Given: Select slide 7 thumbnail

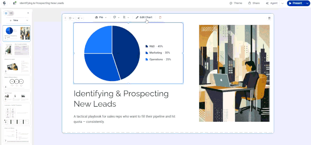Looking at the screenshot, I should 17,135.
